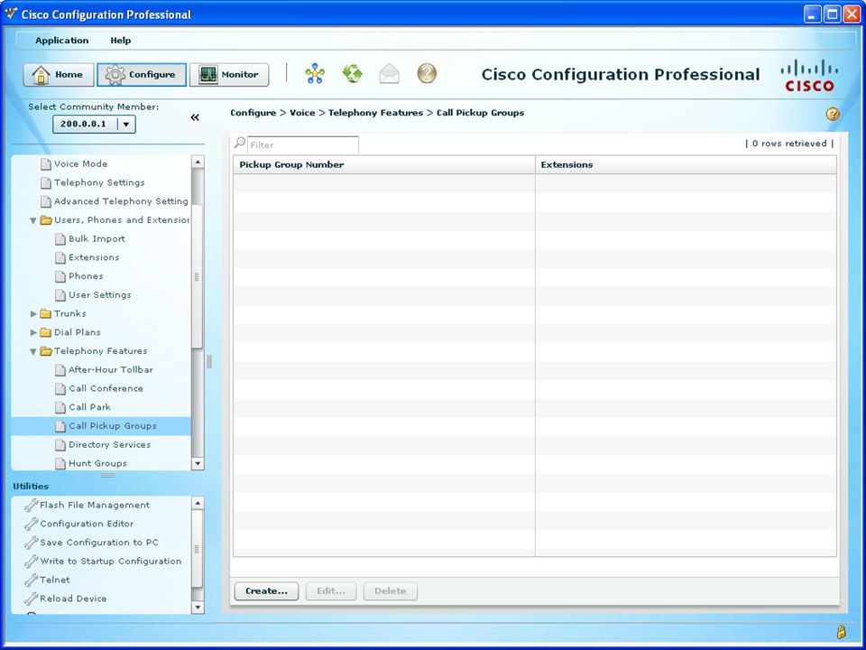Open the Application menu
This screenshot has height=650, width=866.
(62, 41)
